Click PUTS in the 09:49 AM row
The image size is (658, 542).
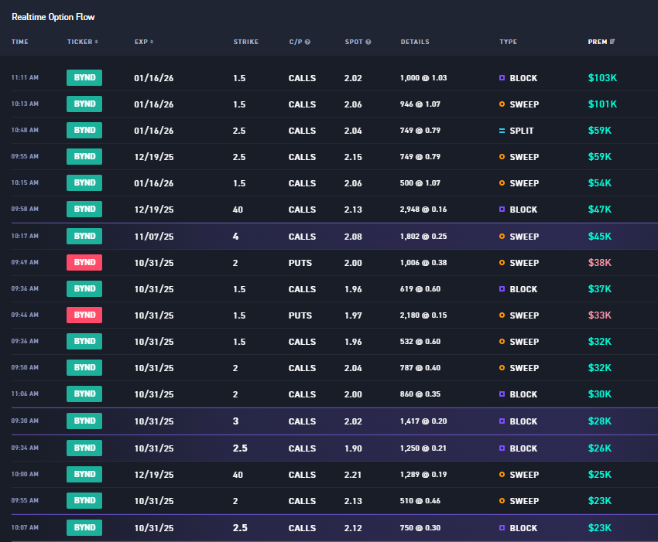[x=300, y=263]
